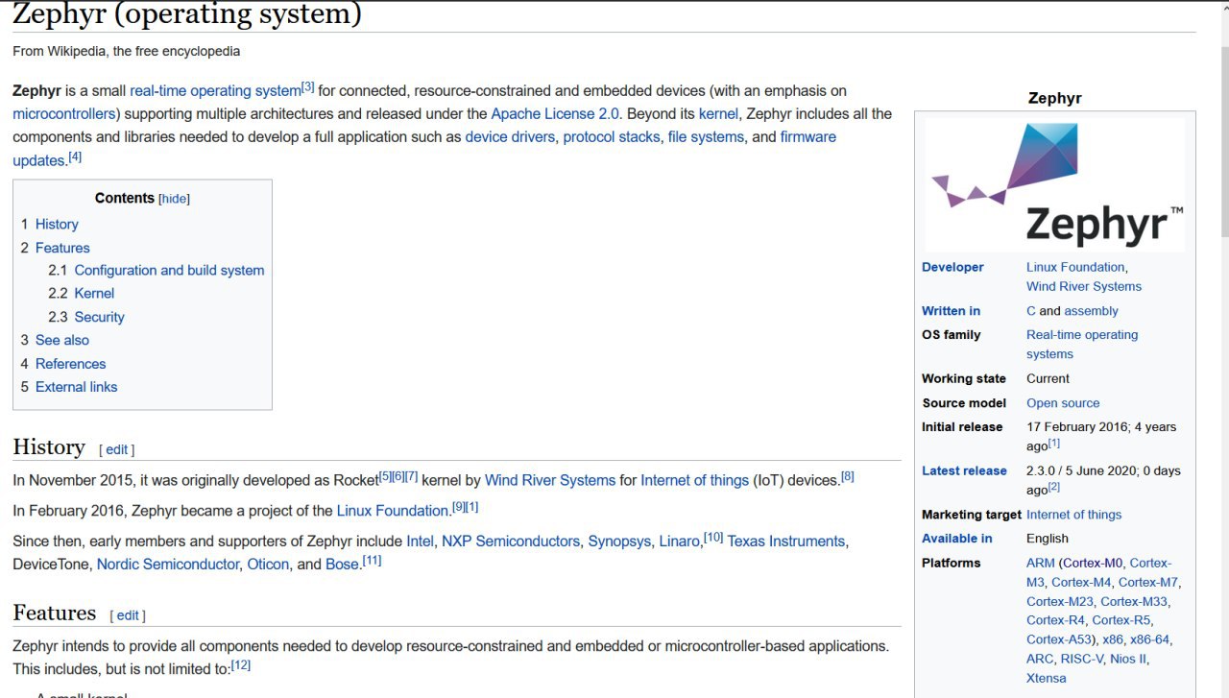Open the Available in label link
The image size is (1229, 698).
point(957,539)
